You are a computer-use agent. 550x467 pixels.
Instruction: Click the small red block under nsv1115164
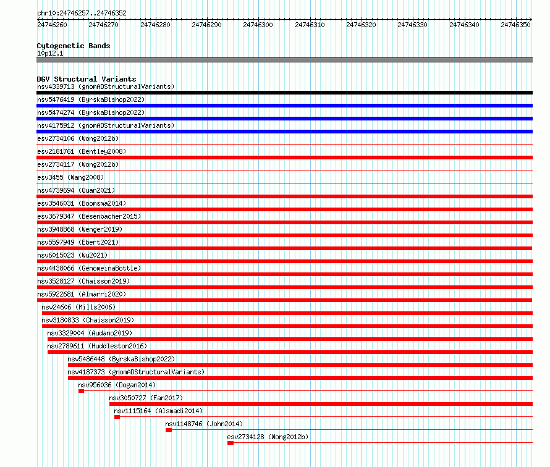(x=117, y=417)
